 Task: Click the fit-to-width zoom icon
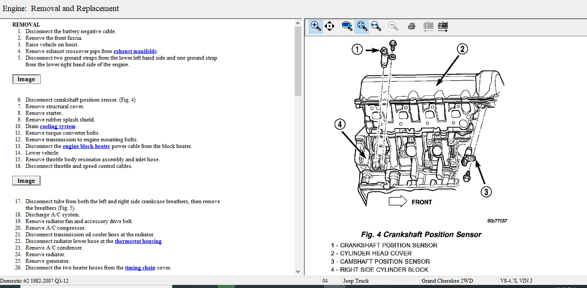376,26
